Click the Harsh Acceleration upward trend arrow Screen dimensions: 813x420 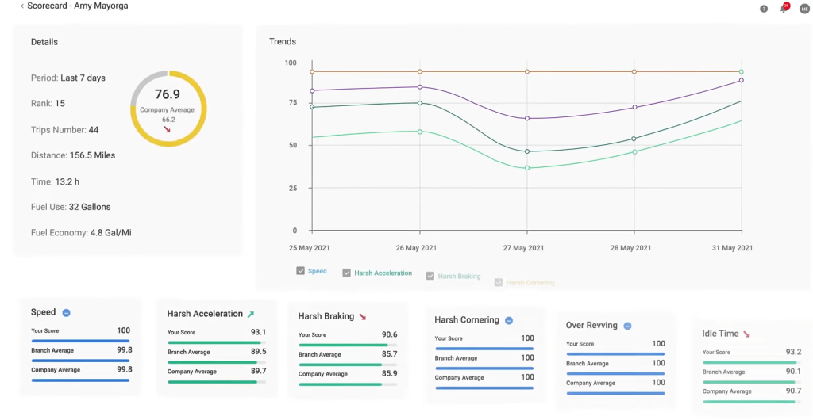coord(251,315)
